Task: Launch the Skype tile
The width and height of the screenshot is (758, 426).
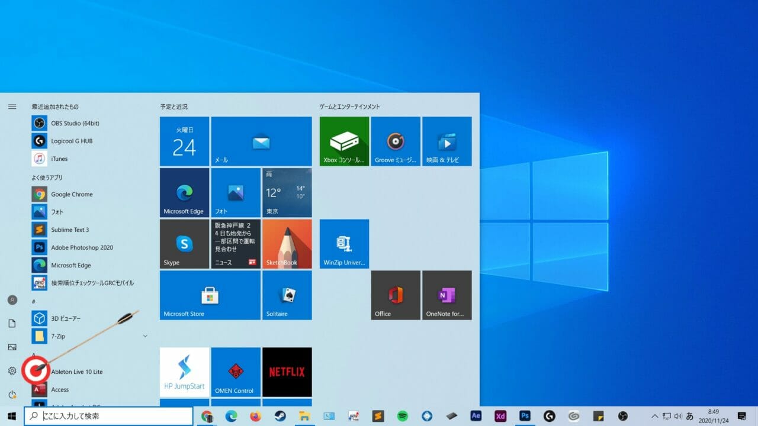Action: coord(184,244)
